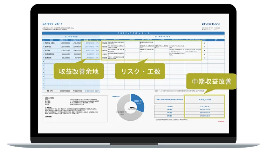Select the 2,002,300 円 cell
Screen dimensions: 267x152
tap(64, 43)
